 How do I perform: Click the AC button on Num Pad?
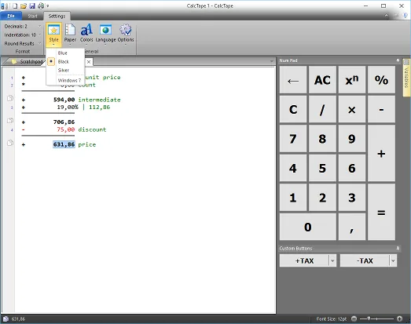[x=322, y=80]
